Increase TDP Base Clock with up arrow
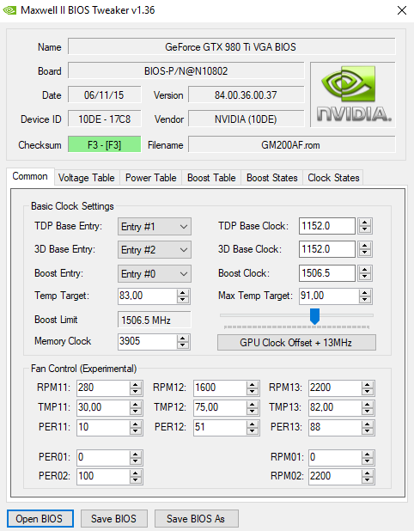The image size is (414, 531). click(x=364, y=223)
